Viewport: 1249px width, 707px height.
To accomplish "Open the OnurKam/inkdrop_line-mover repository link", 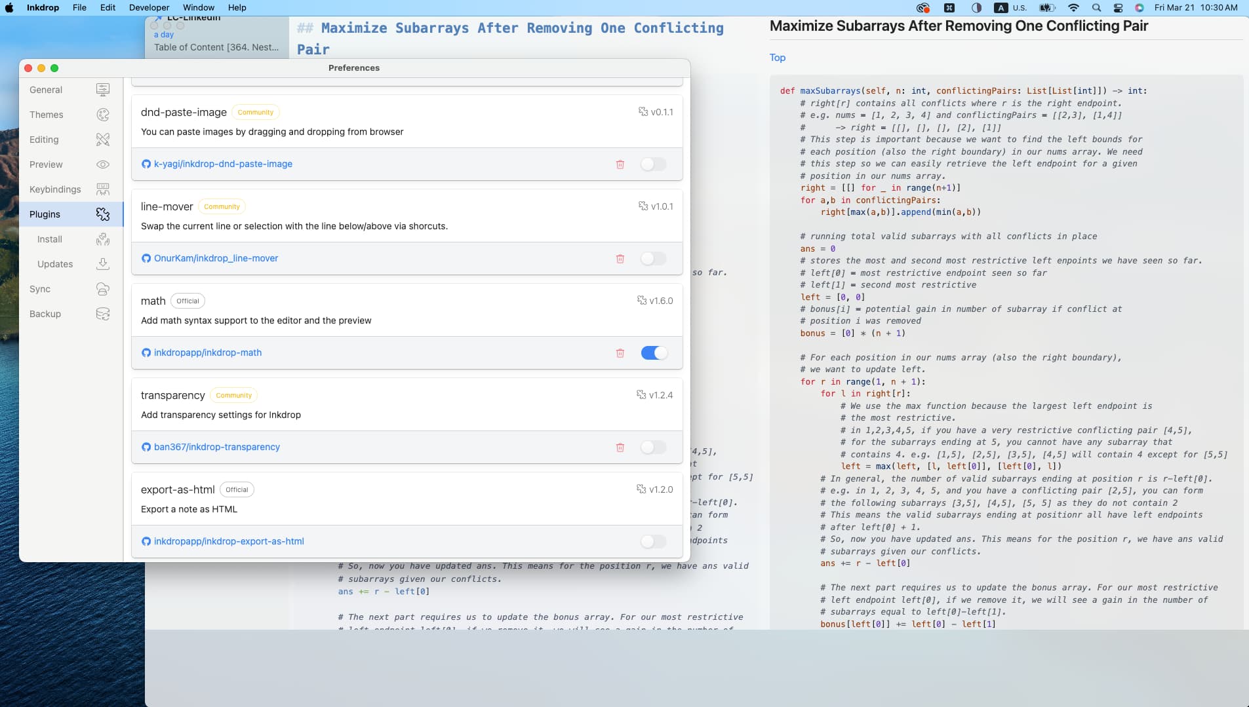I will coord(216,259).
